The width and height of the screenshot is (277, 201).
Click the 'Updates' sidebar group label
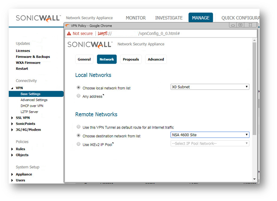pyautogui.click(x=23, y=43)
